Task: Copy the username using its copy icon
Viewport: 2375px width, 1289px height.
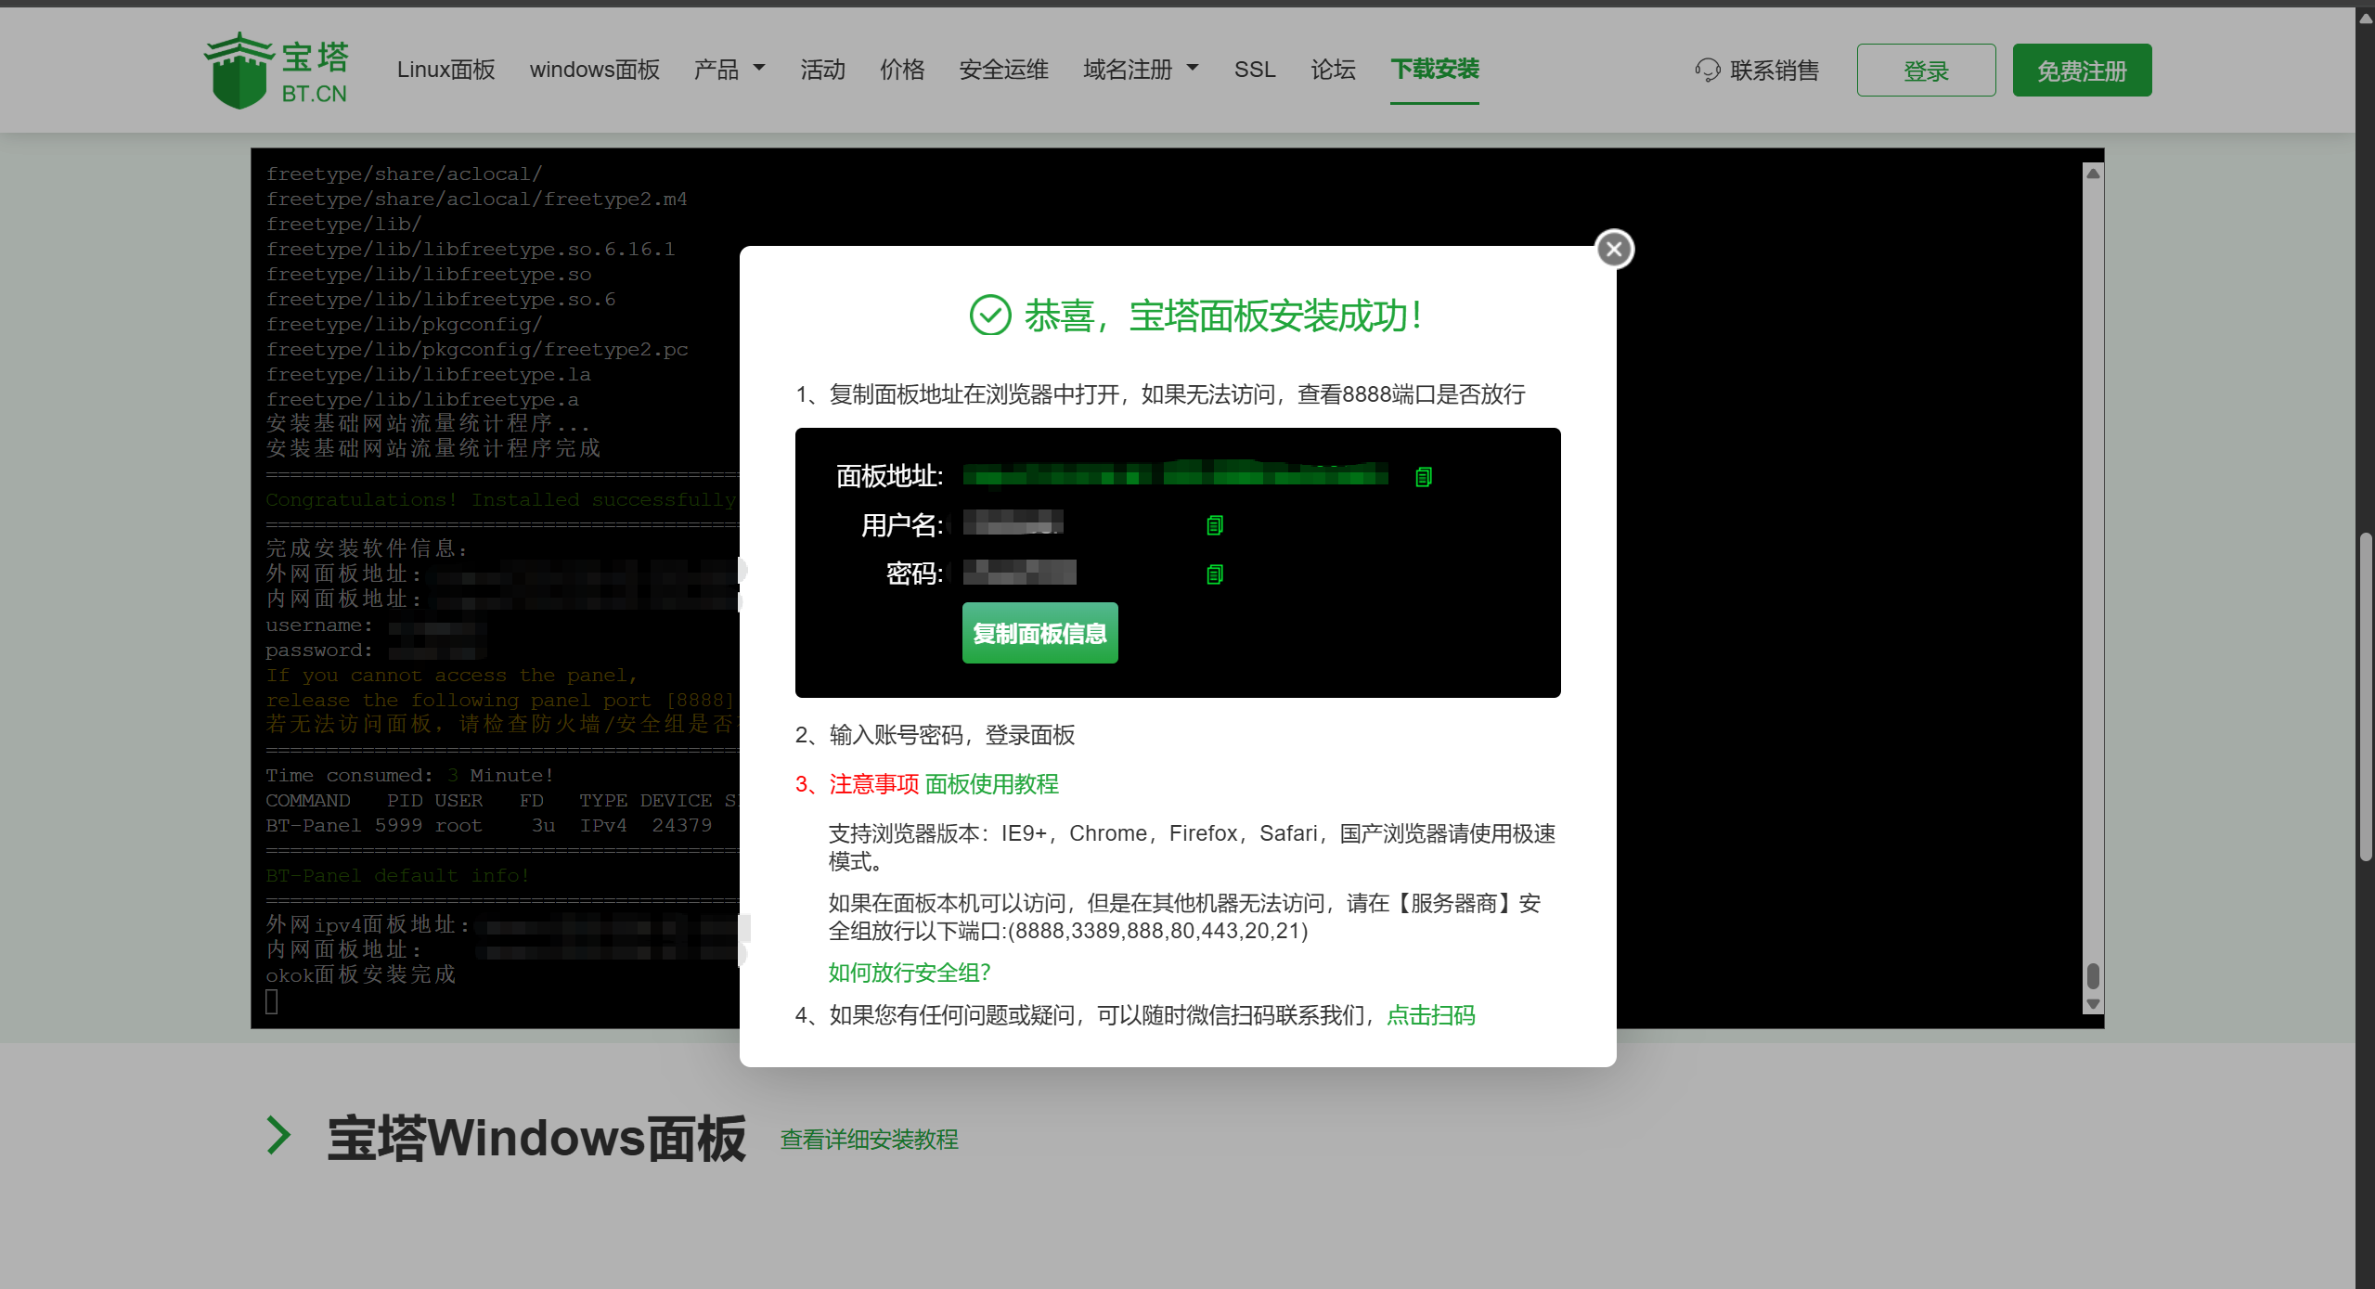Action: (1214, 526)
